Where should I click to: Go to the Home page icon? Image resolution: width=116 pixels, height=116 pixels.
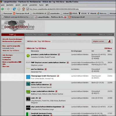23,9
